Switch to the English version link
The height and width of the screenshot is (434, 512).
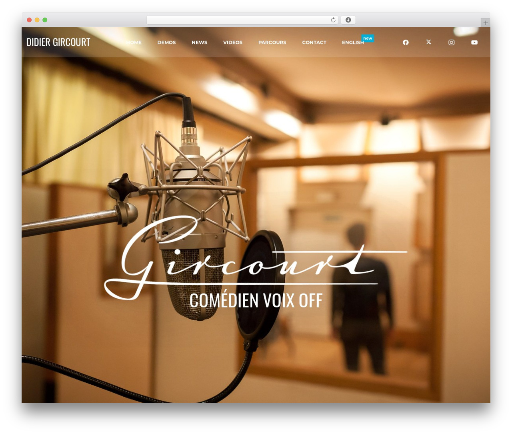(353, 42)
